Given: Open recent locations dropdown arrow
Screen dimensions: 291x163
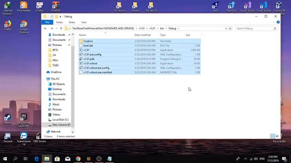Looking at the screenshot, I should [56, 29].
